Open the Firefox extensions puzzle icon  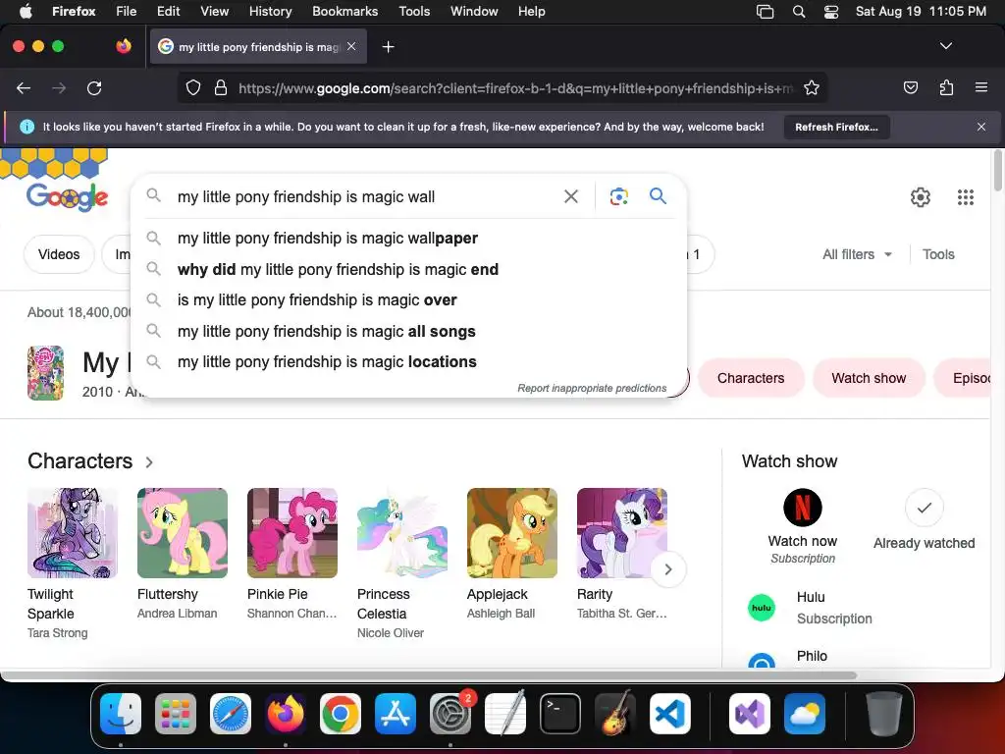click(946, 87)
